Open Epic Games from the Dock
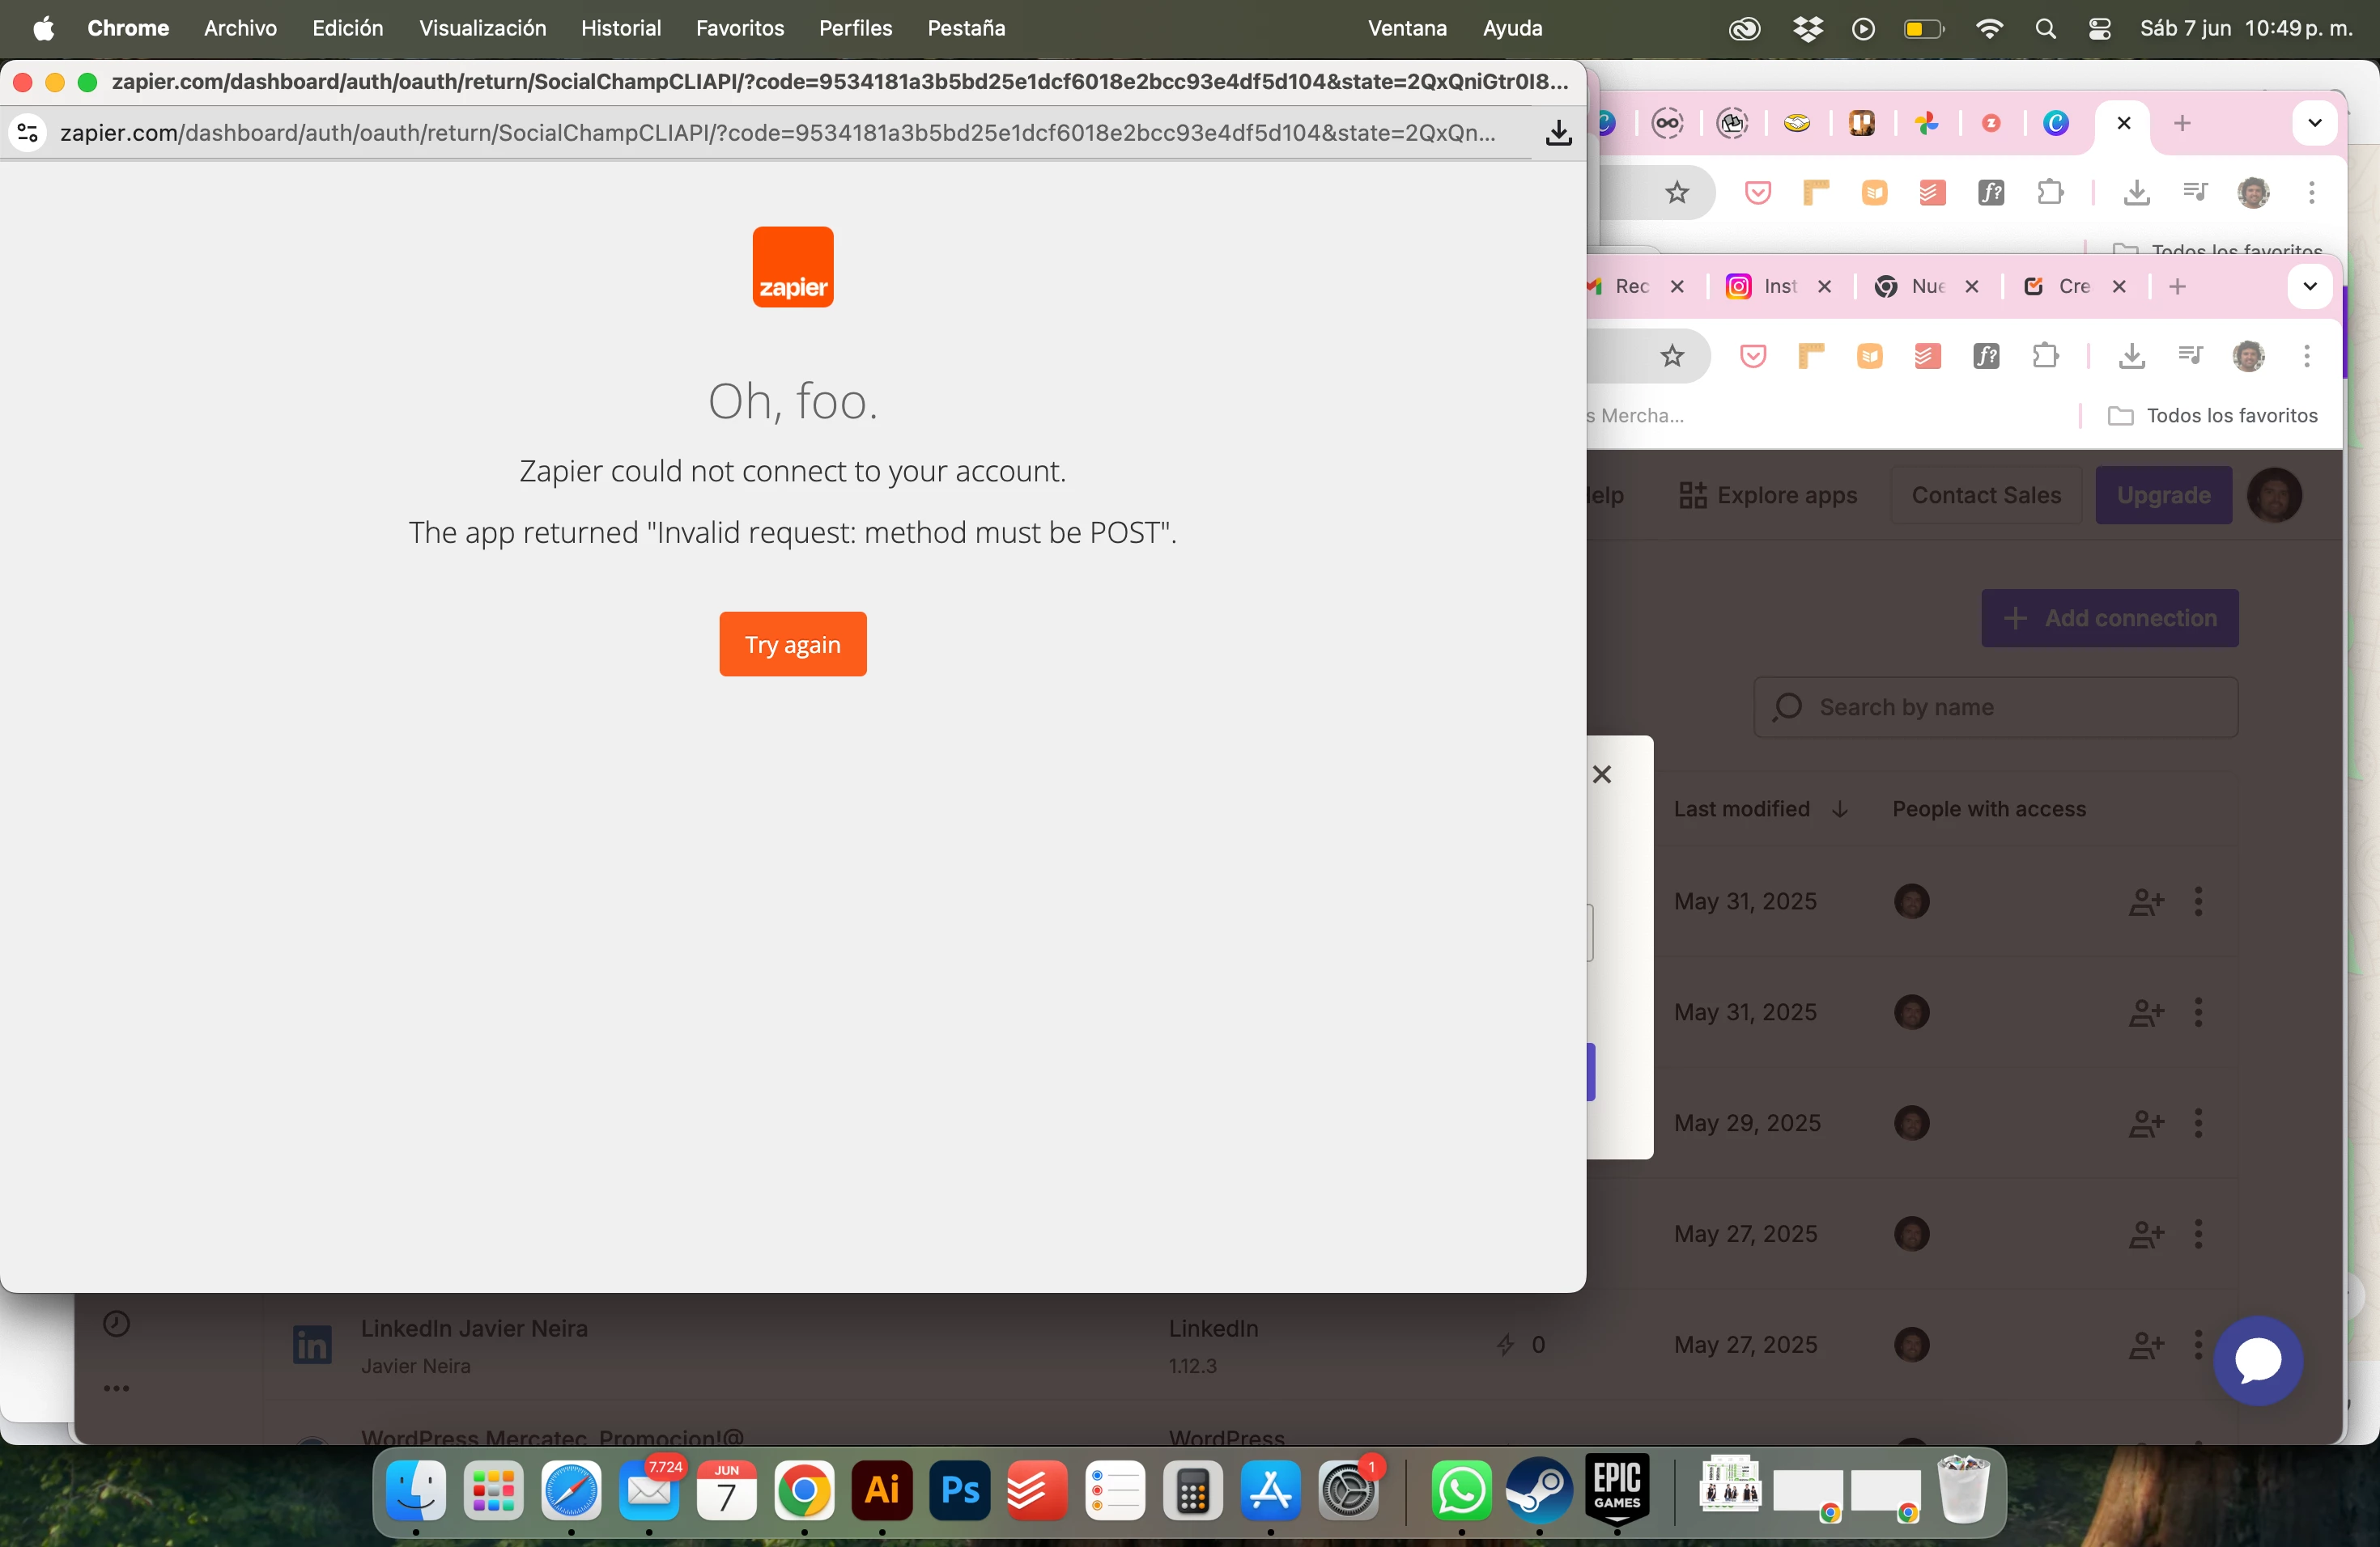This screenshot has width=2380, height=1547. point(1617,1490)
